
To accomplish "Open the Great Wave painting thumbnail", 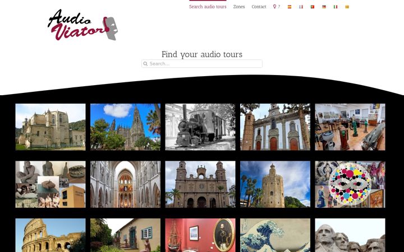I will 275,235.
